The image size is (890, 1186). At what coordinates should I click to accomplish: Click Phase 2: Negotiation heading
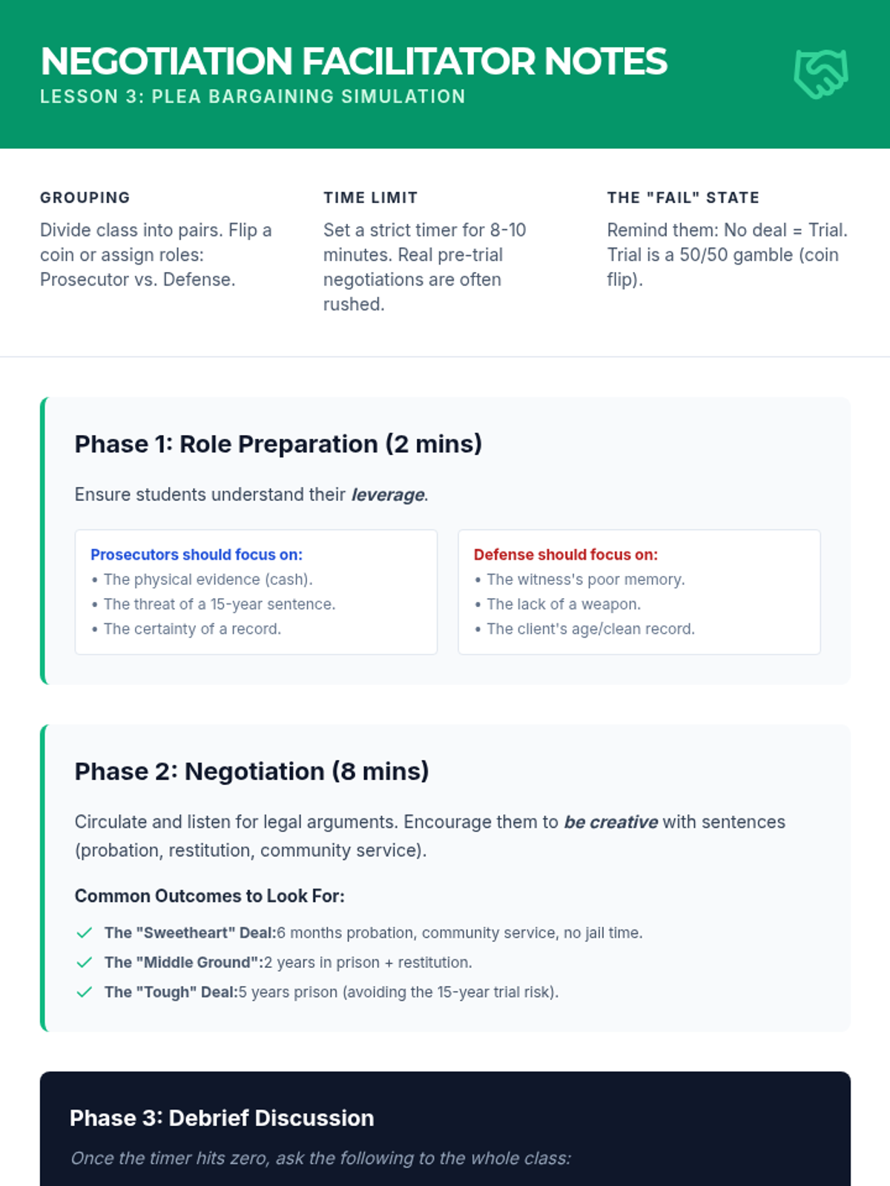(x=252, y=772)
